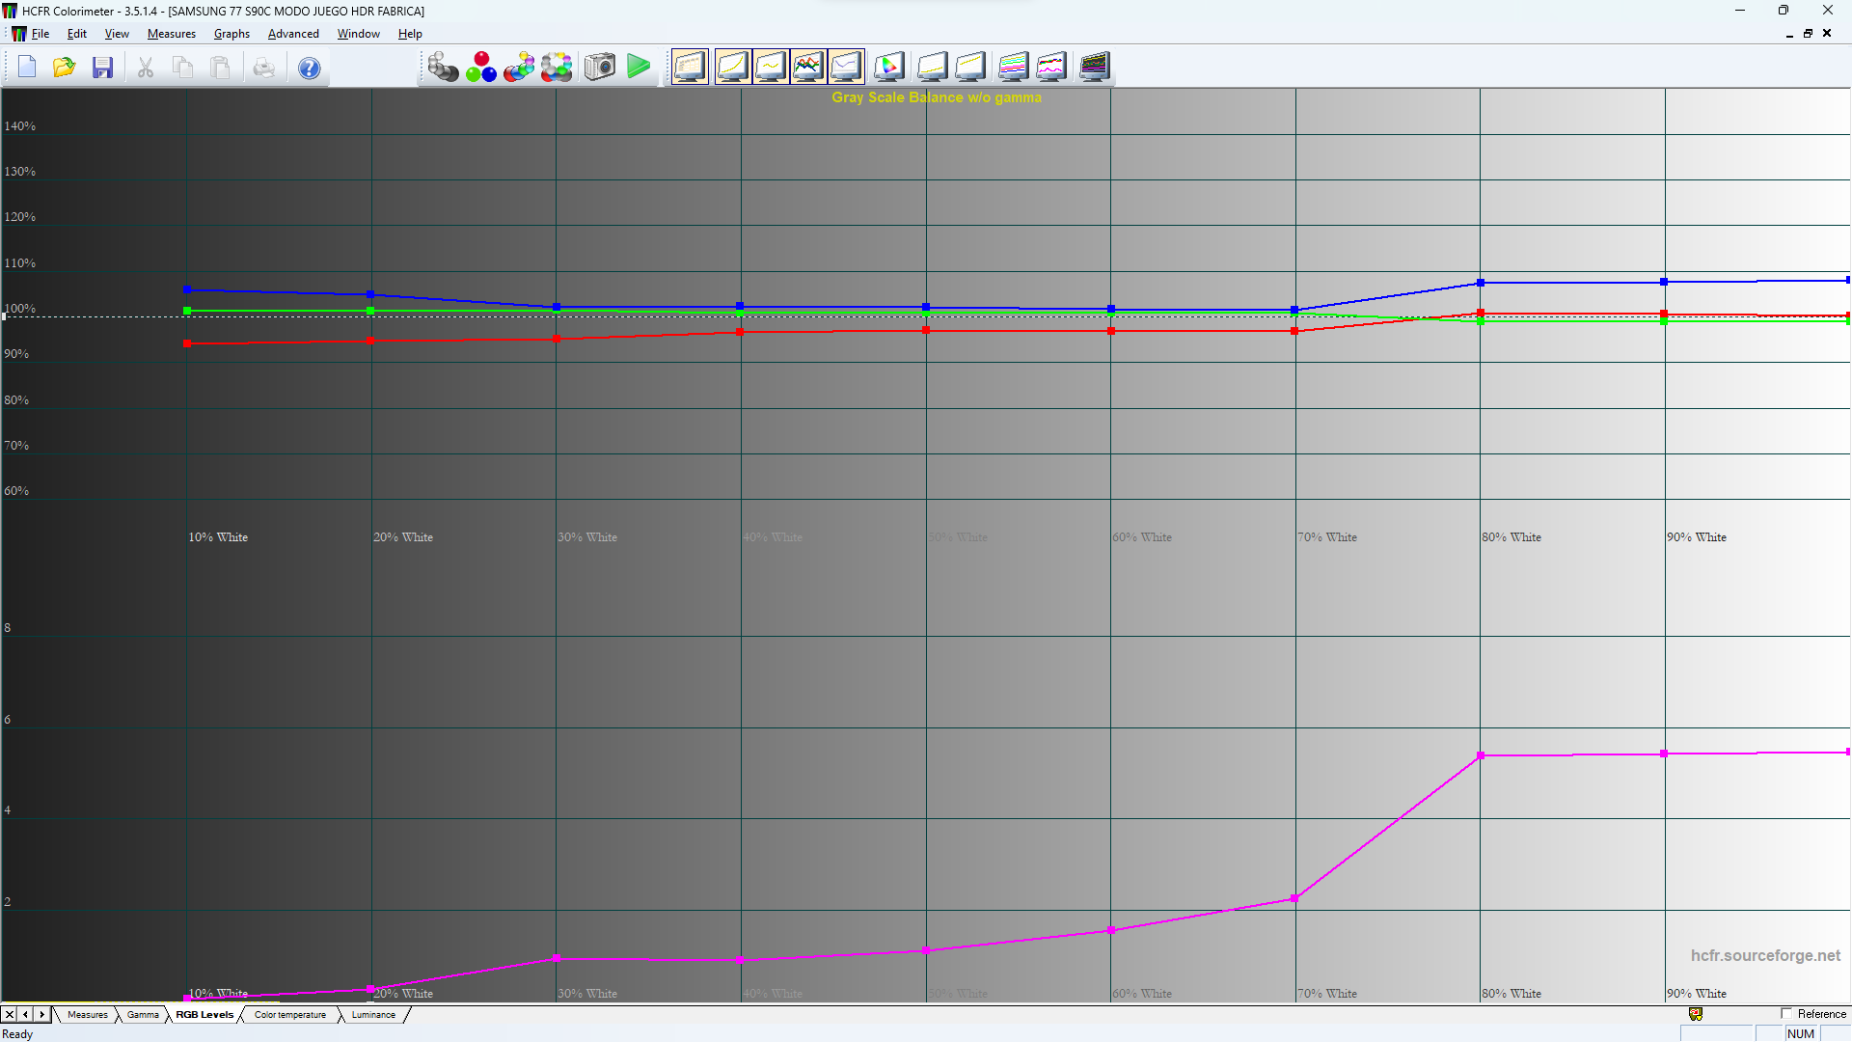
Task: Click the blue 80% White data point
Action: pyautogui.click(x=1481, y=283)
